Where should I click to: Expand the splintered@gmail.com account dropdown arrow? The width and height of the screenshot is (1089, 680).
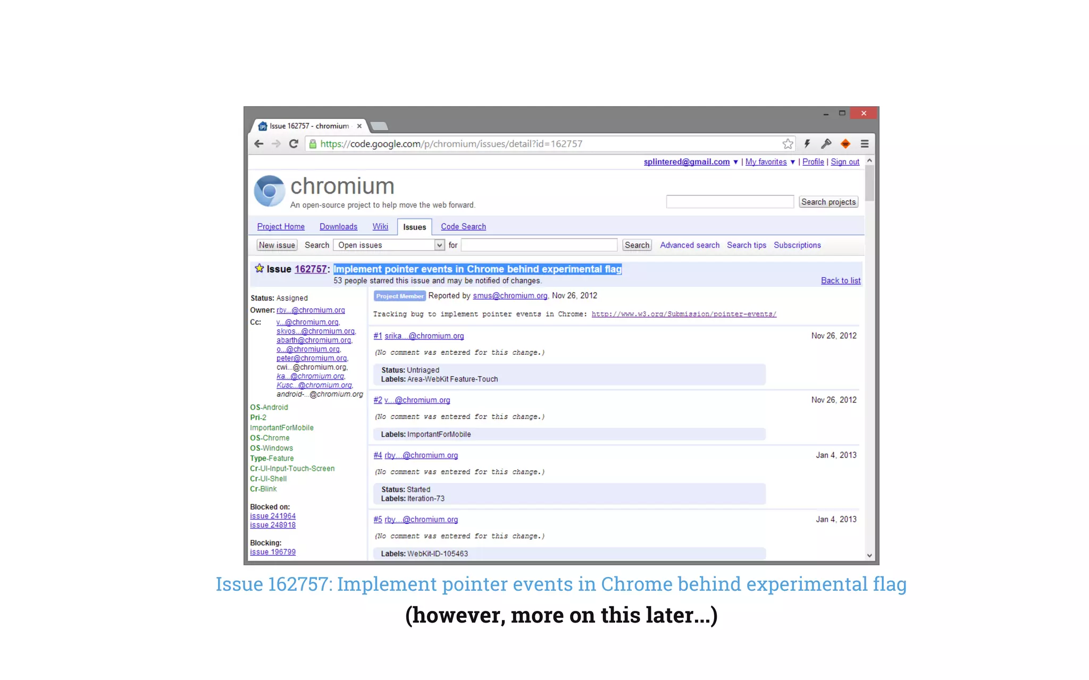click(x=736, y=162)
